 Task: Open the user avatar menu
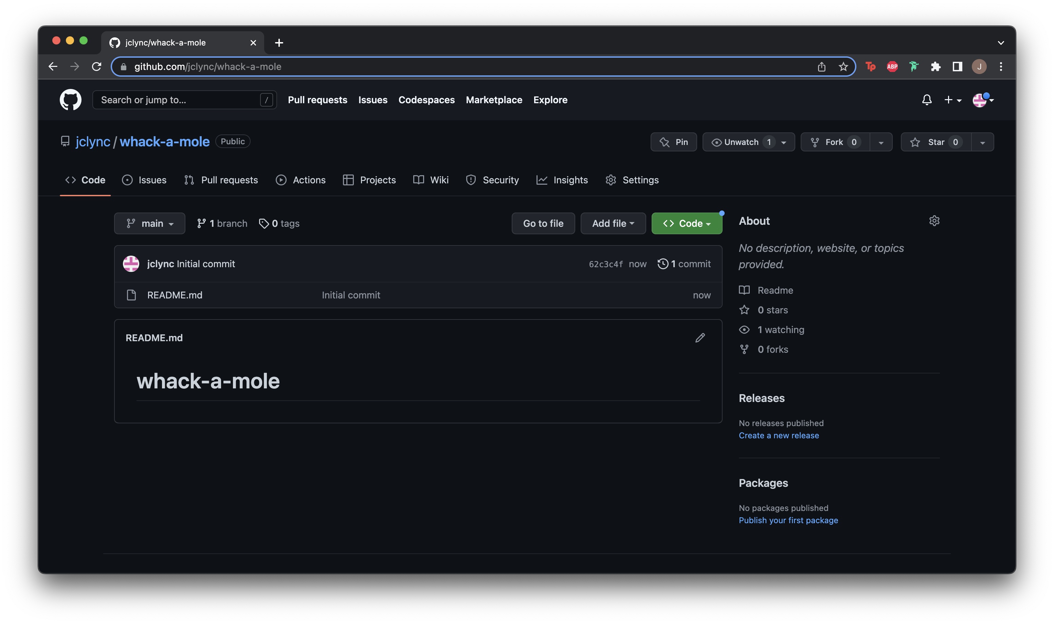coord(983,100)
